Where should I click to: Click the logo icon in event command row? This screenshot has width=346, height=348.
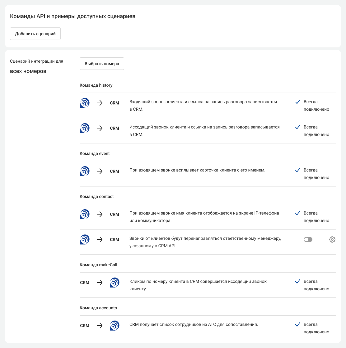coord(85,171)
